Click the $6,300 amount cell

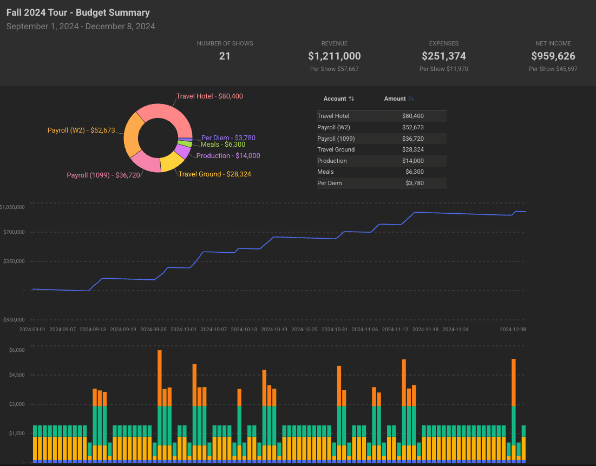point(414,172)
